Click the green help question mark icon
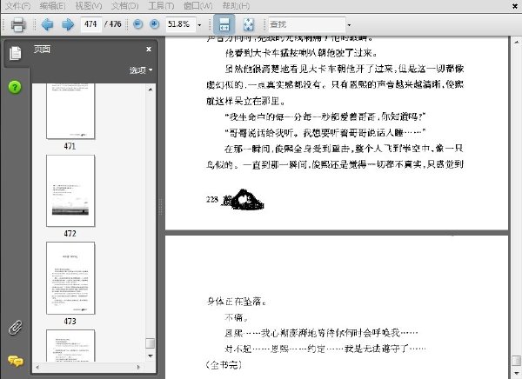This screenshot has width=522, height=379. [x=15, y=87]
